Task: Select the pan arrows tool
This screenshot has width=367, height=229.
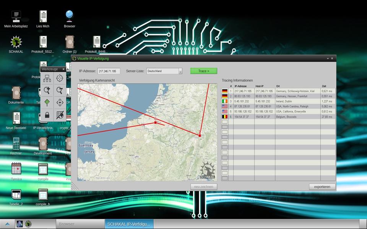Action: tap(60, 102)
